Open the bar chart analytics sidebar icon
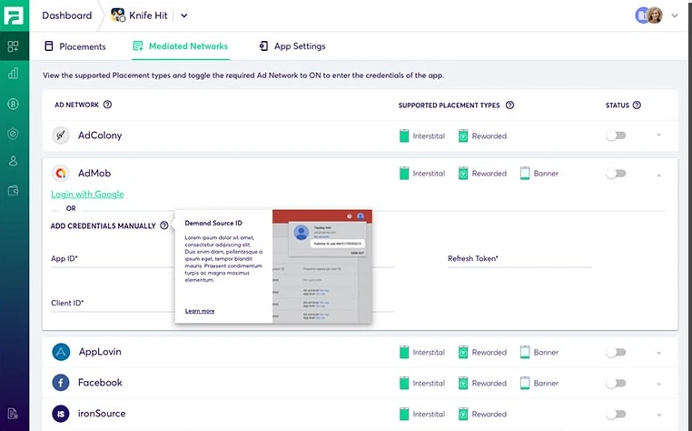Screen dimensions: 692x431 (x=14, y=74)
